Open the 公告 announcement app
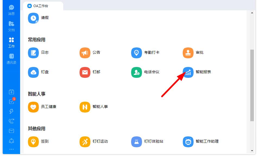 point(90,53)
